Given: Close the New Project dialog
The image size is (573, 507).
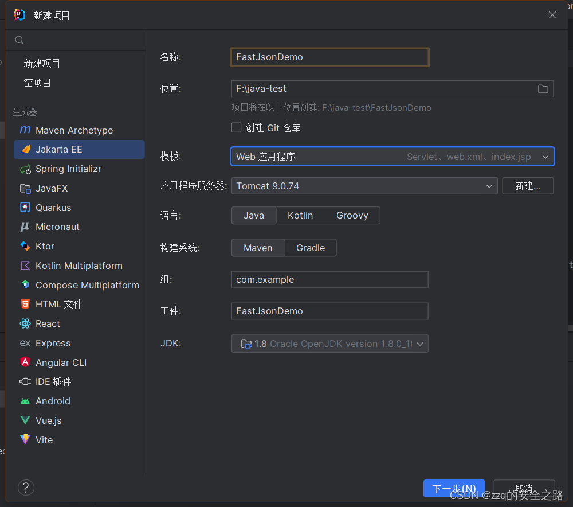Looking at the screenshot, I should click(x=552, y=15).
